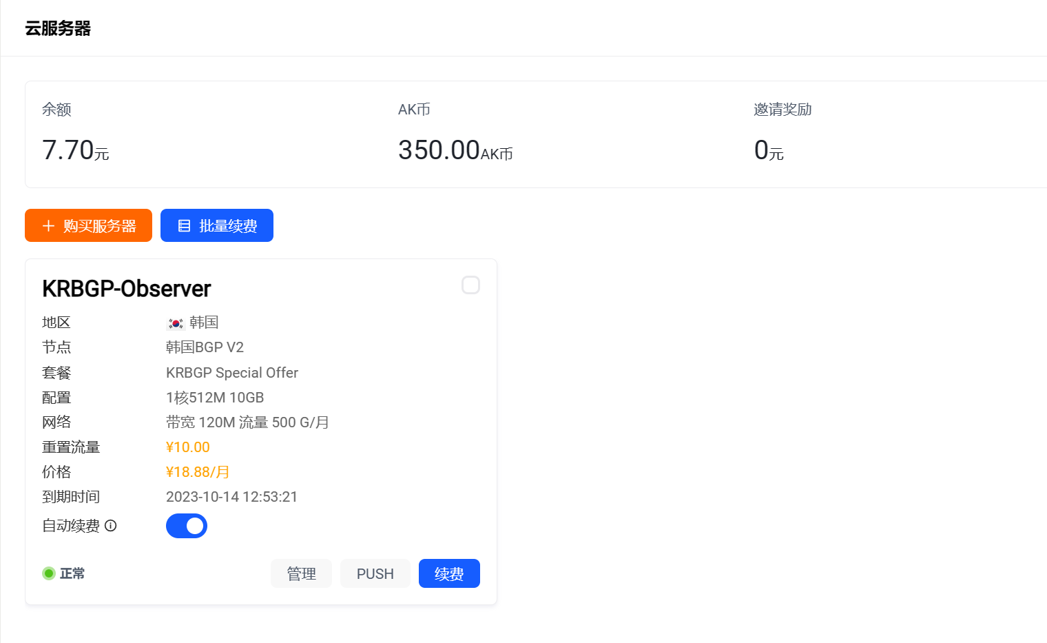Click the KRBGP-Observer server title
The height and width of the screenshot is (643, 1047).
(x=127, y=289)
